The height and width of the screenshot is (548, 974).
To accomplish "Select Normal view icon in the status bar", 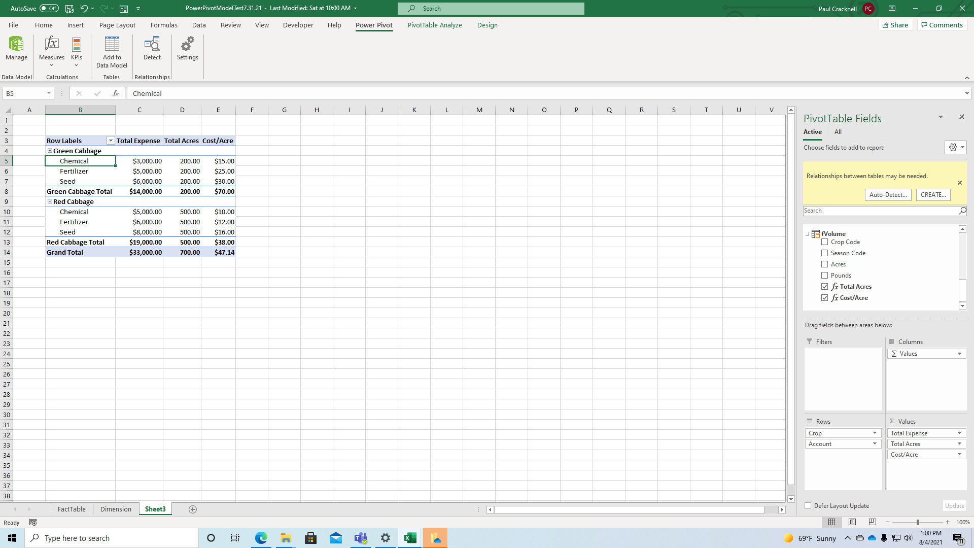I will pyautogui.click(x=832, y=522).
